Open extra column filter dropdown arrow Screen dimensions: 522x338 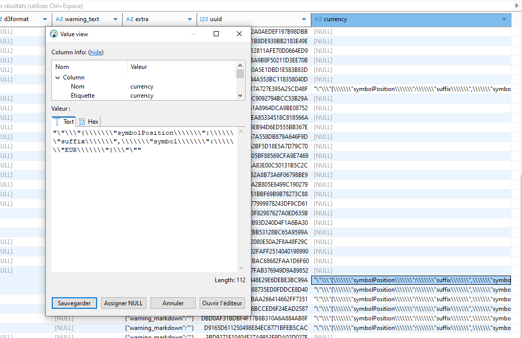point(190,19)
